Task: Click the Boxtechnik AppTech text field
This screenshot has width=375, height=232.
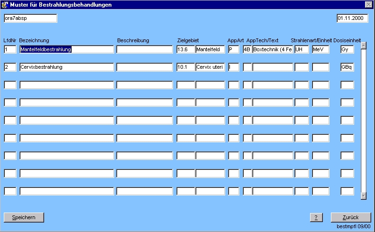Action: click(x=273, y=49)
